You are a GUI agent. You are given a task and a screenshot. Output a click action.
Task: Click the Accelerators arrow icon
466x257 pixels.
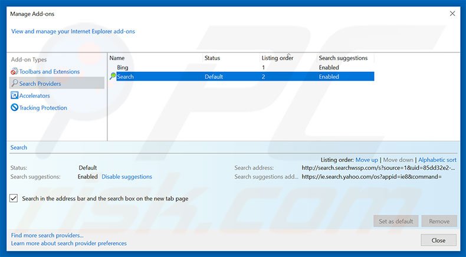click(x=14, y=95)
